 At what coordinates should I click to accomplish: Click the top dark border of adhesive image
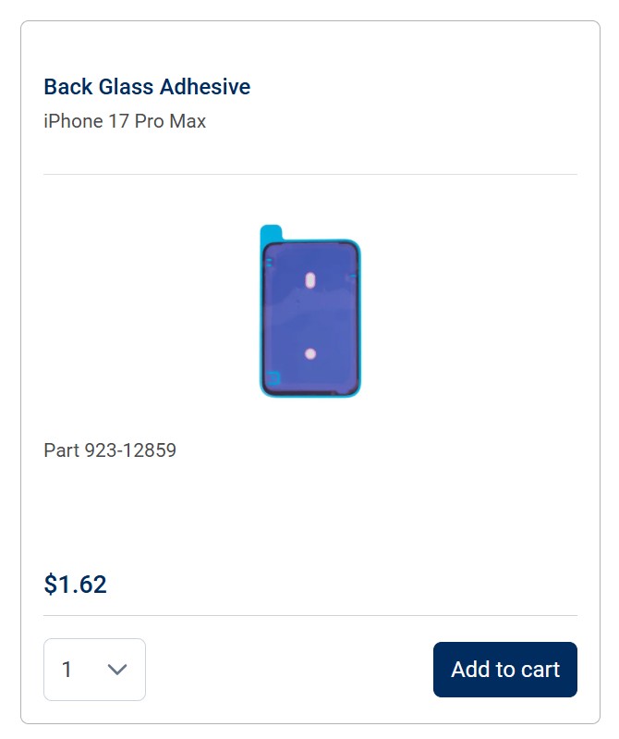coord(310,244)
